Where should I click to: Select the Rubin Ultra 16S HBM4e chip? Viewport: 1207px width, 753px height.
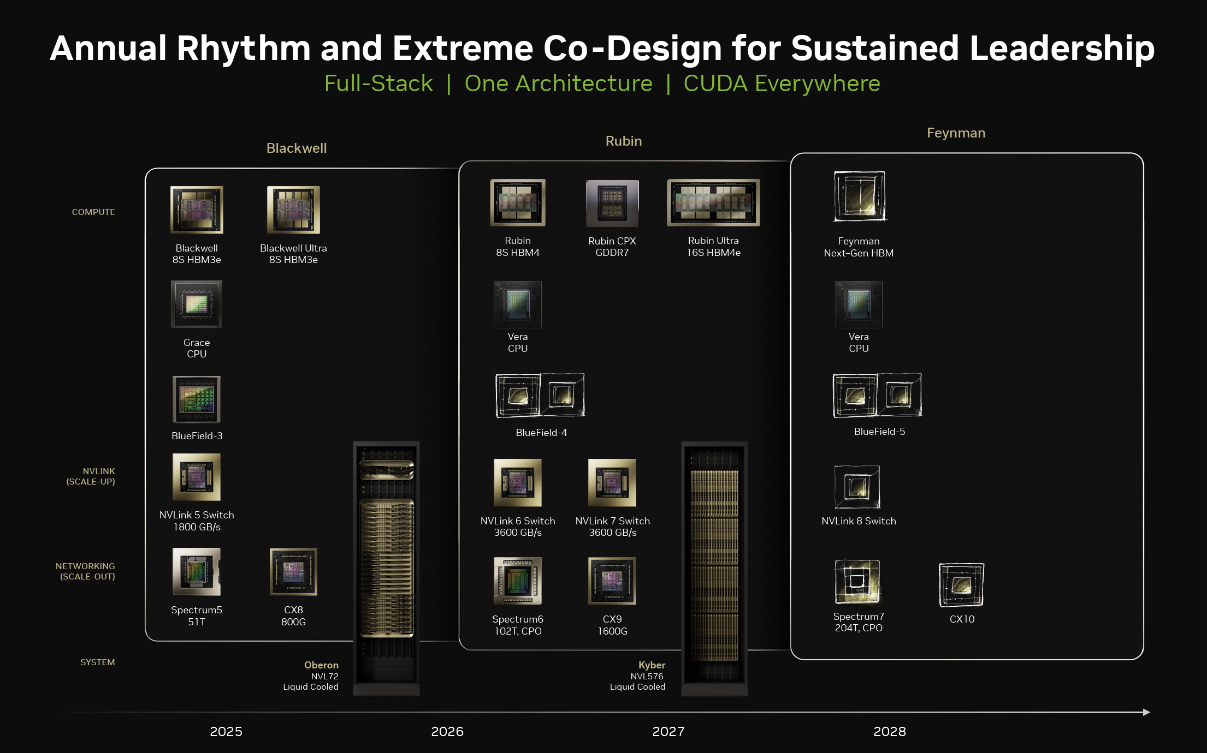coord(713,202)
